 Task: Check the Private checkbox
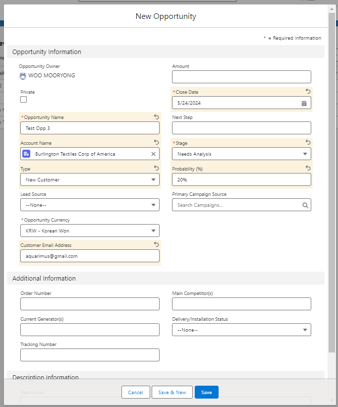24,100
